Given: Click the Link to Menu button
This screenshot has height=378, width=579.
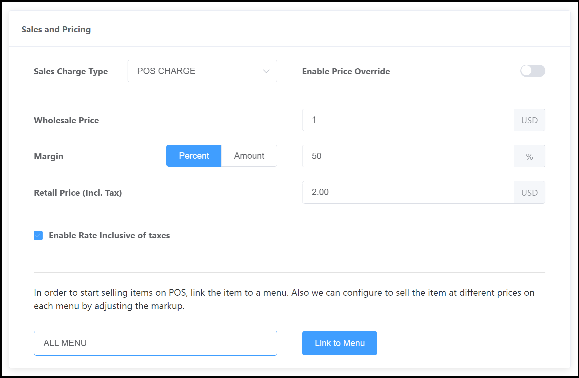Looking at the screenshot, I should click(x=339, y=343).
